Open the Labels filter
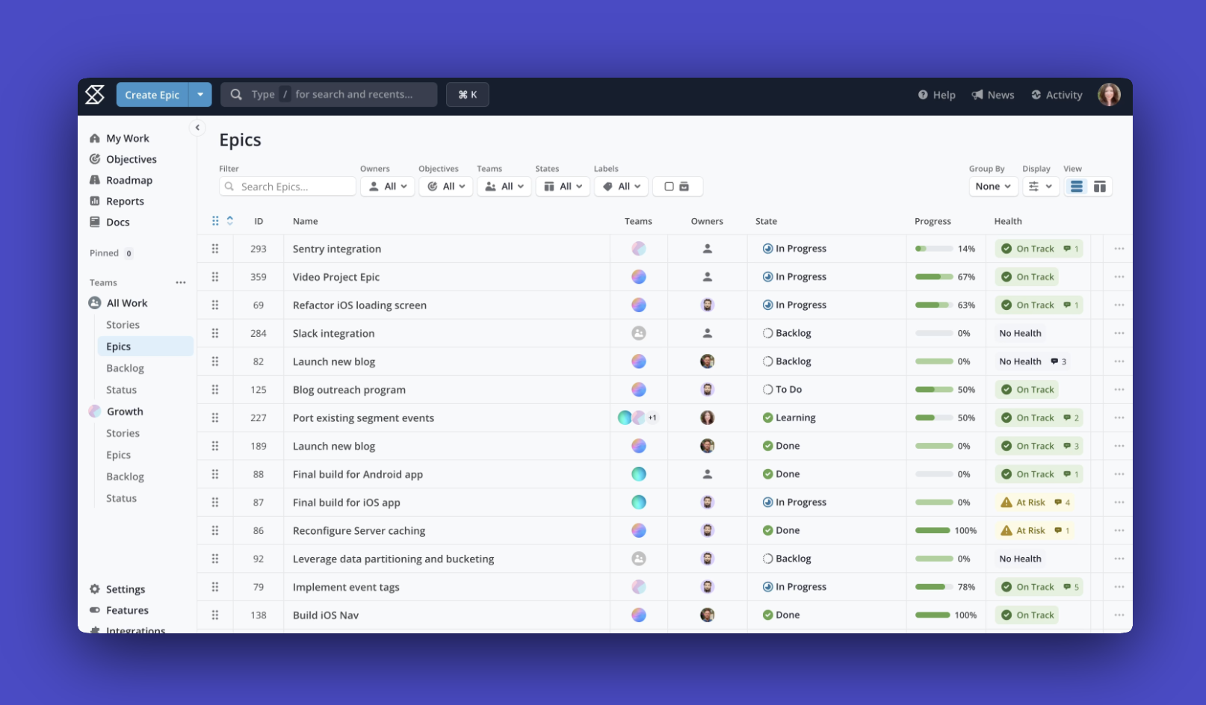The height and width of the screenshot is (705, 1206). [x=621, y=186]
